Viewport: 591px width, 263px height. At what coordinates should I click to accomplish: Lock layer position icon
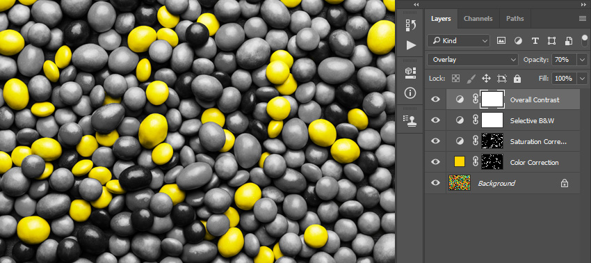pos(486,79)
